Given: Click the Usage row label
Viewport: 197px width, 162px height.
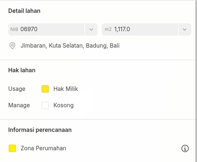Looking at the screenshot, I should coord(17,89).
